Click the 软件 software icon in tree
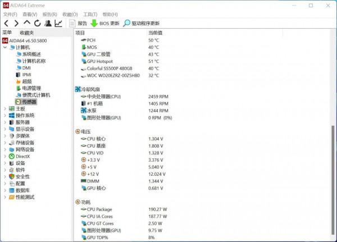337x242 pixels. tap(12, 170)
